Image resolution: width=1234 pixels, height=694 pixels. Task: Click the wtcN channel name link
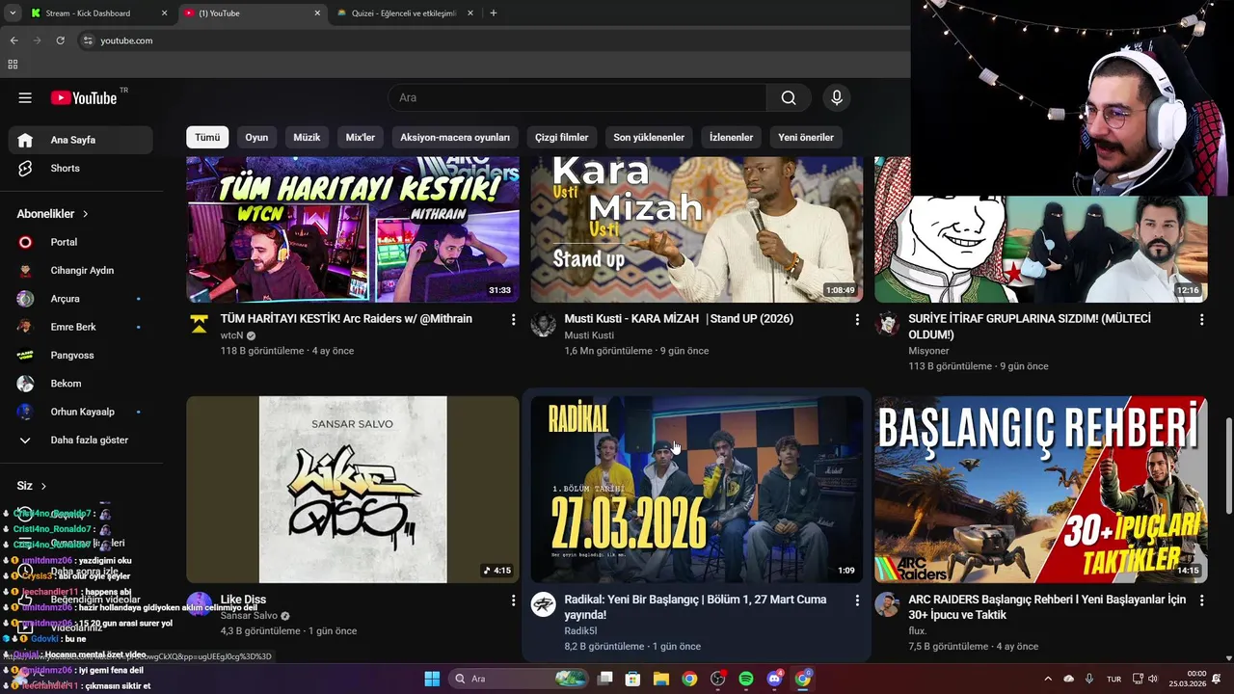[231, 335]
